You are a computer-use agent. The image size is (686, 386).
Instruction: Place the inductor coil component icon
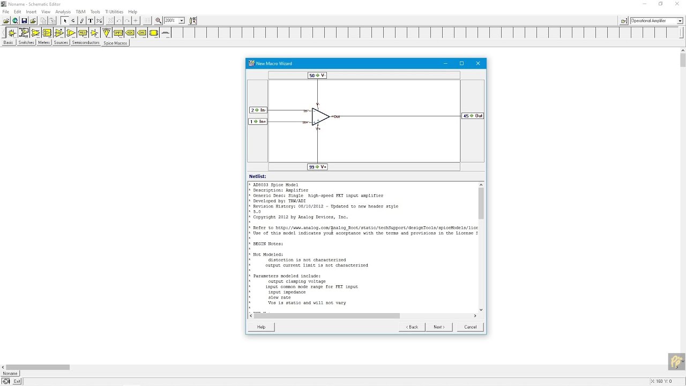pos(166,33)
